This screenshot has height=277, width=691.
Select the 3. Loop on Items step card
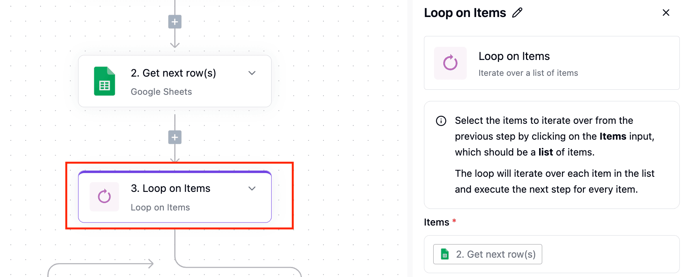175,197
